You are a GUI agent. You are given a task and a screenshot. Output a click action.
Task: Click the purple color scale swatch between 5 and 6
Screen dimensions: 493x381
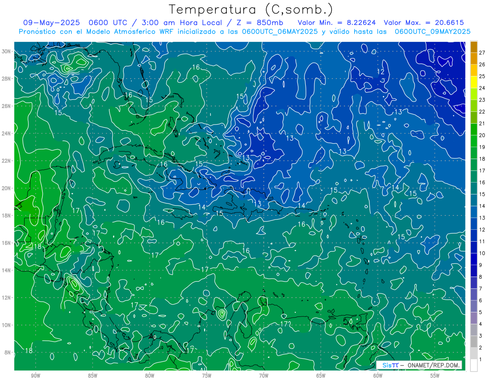474,306
